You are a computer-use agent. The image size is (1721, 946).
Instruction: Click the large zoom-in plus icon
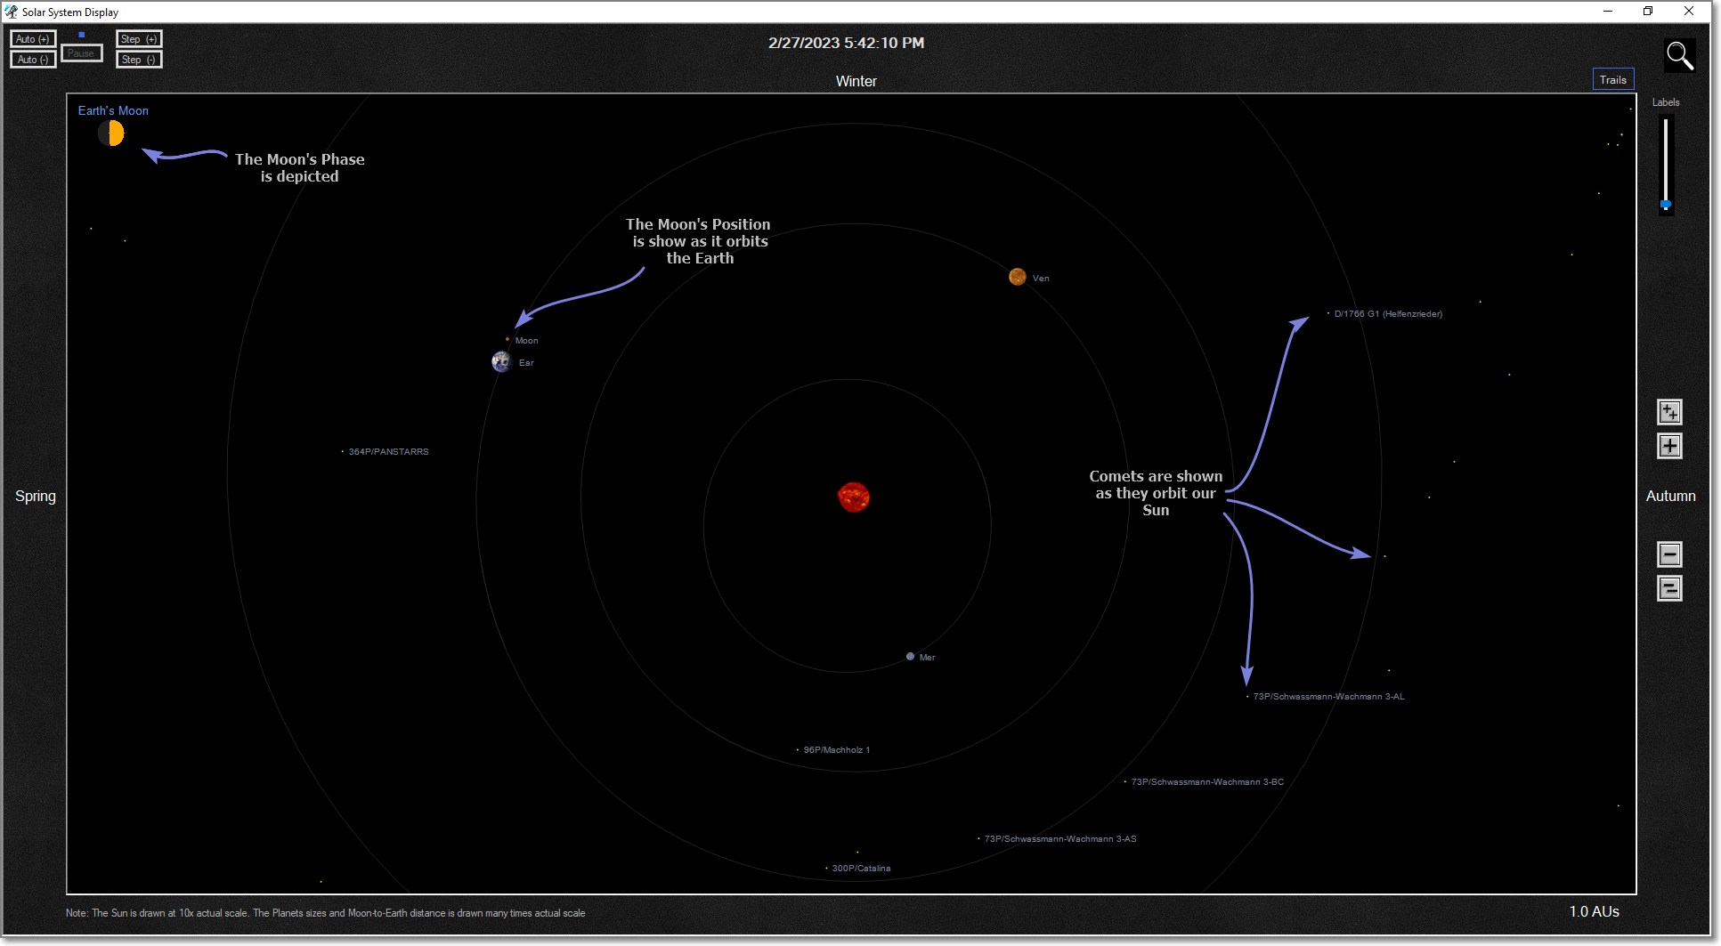pos(1669,412)
